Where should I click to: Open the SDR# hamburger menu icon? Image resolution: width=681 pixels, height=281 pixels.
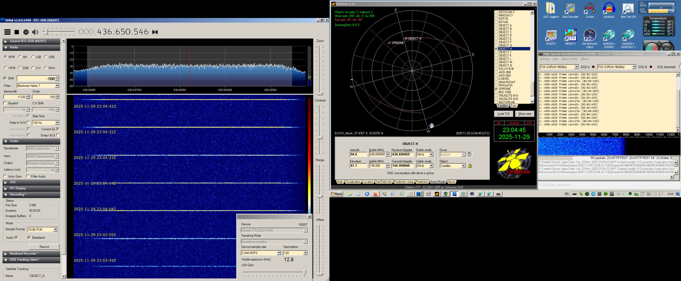[x=7, y=32]
